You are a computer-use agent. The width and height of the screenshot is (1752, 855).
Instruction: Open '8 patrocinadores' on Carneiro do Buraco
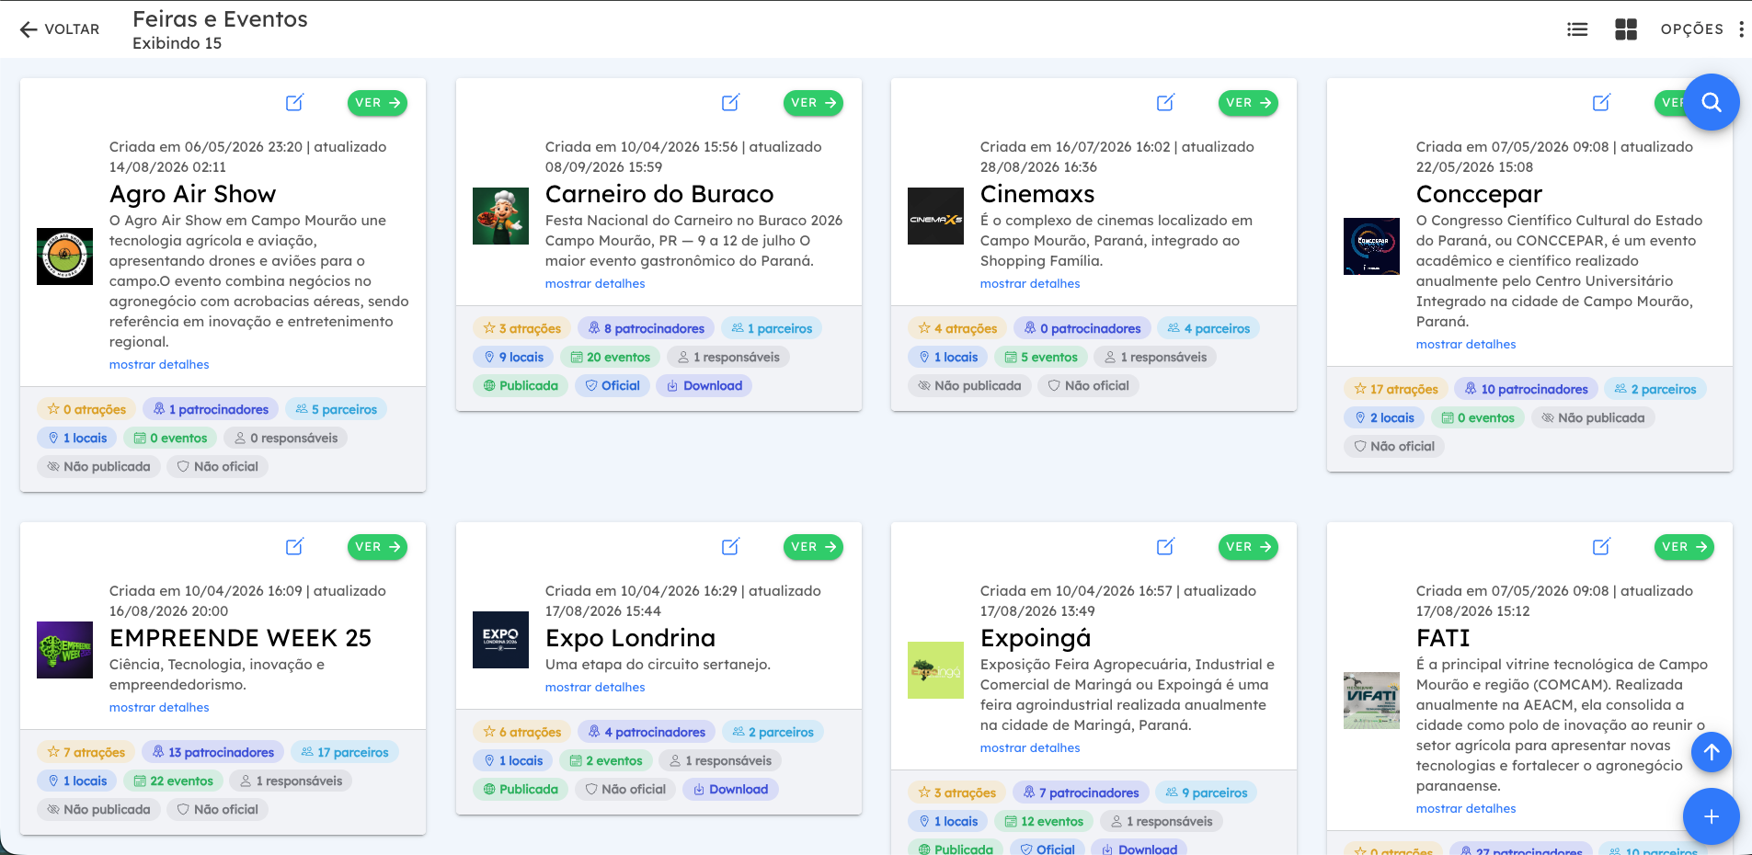[646, 329]
